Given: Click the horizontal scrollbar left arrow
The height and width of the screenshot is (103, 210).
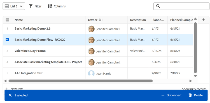Looking at the screenshot, I should [5, 81].
